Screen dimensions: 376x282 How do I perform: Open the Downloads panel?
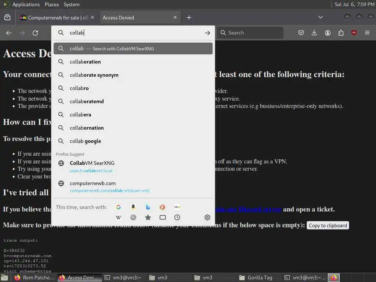pos(314,33)
